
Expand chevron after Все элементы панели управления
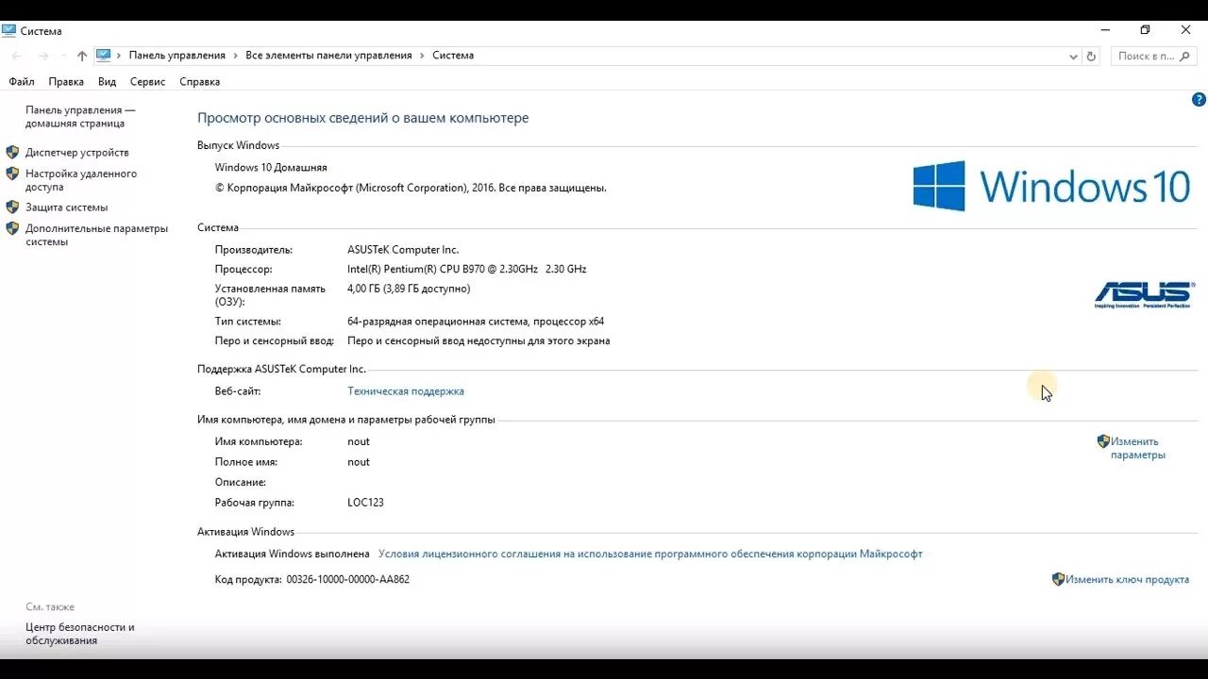(422, 56)
